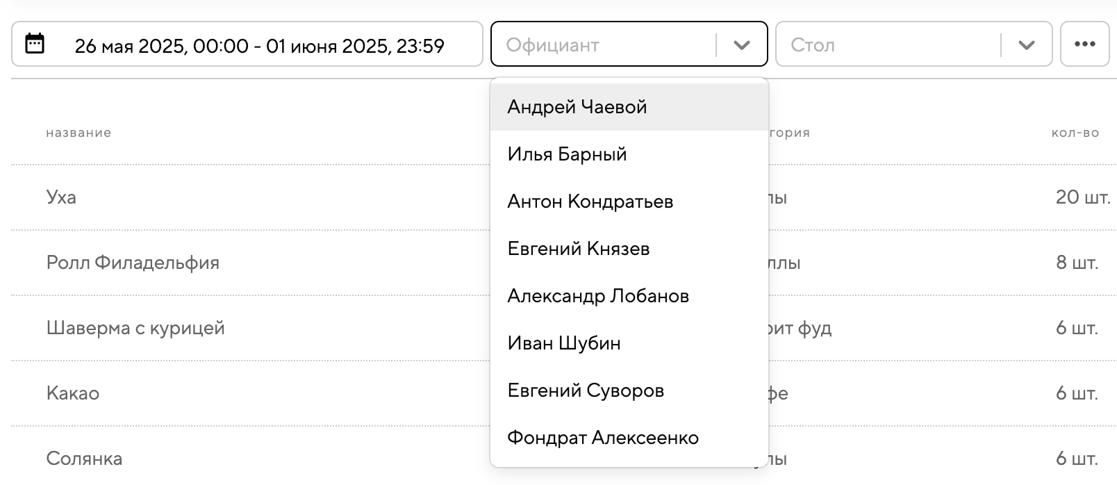1117x485 pixels.
Task: Sort by the кол-во column header
Action: coord(1075,133)
